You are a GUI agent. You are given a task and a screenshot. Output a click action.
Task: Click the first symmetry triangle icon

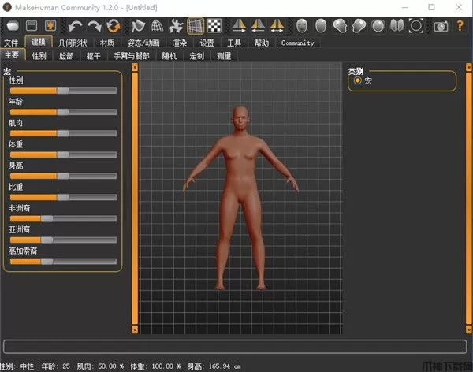pos(239,26)
